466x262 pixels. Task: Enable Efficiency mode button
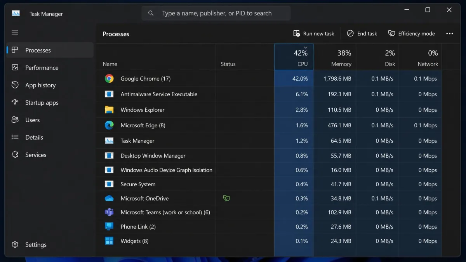pos(412,34)
